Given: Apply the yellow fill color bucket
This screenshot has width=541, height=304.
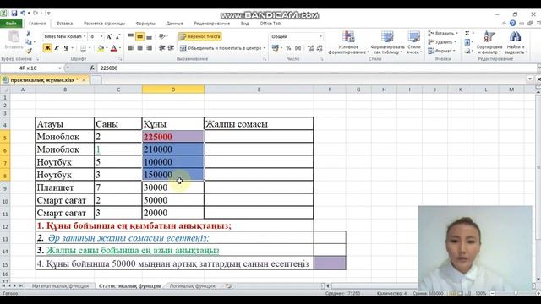Looking at the screenshot, I should tap(101, 48).
